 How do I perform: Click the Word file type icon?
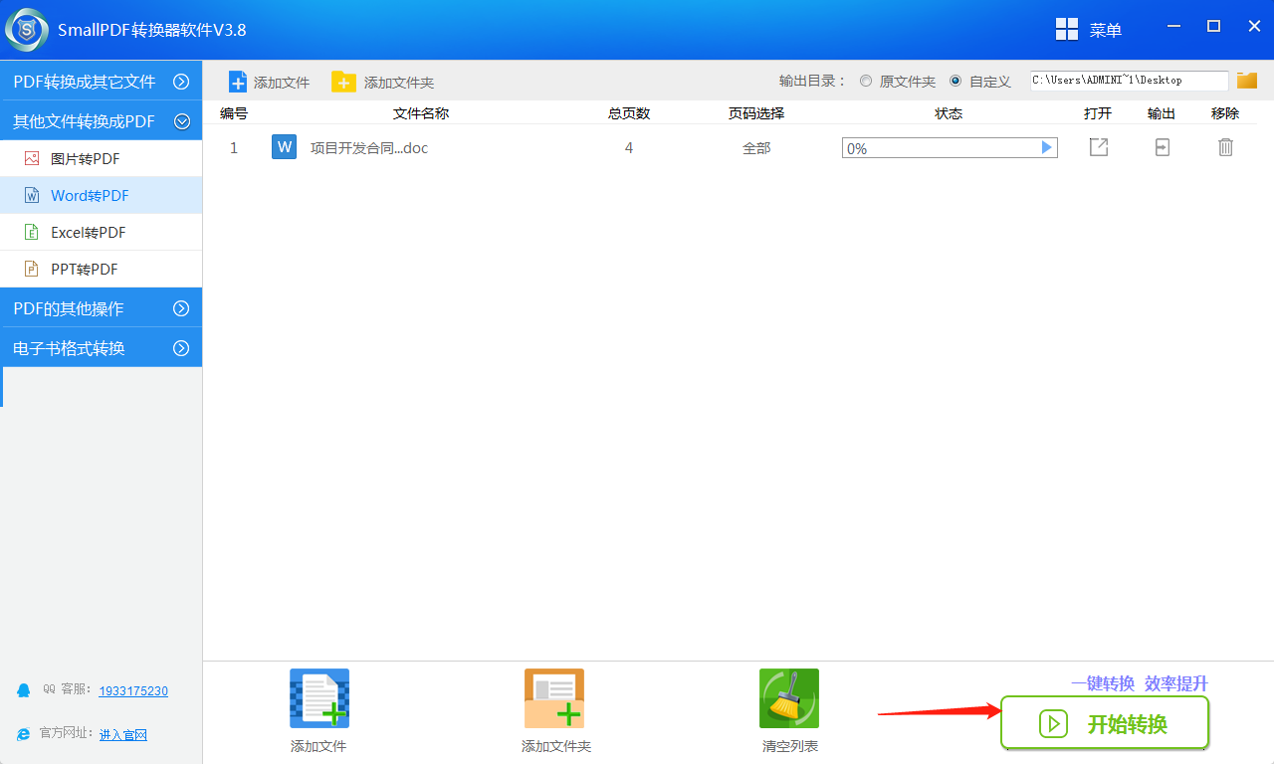click(284, 147)
